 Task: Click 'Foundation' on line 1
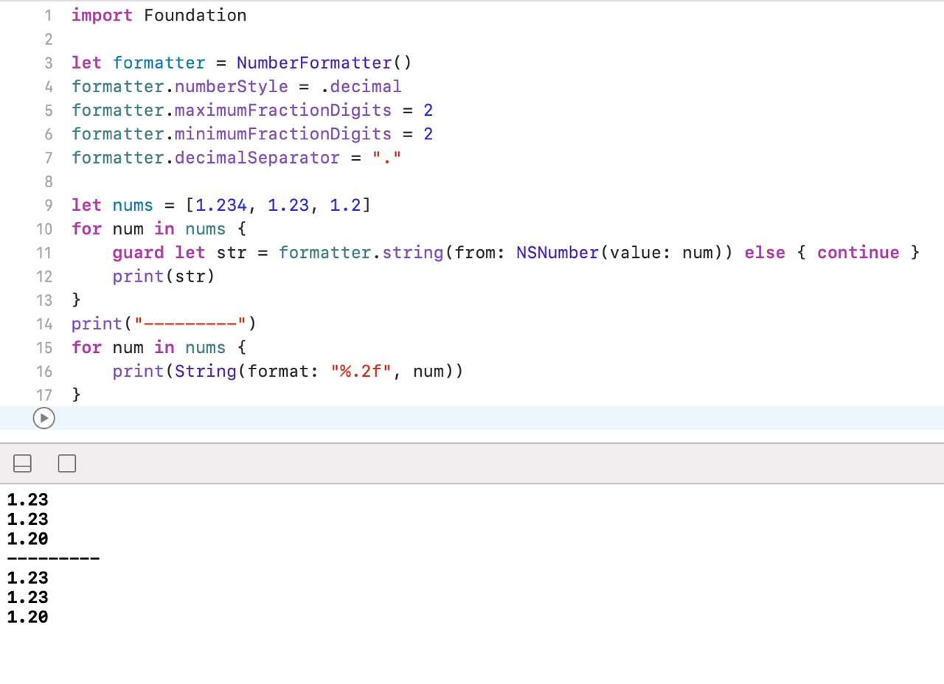[195, 15]
